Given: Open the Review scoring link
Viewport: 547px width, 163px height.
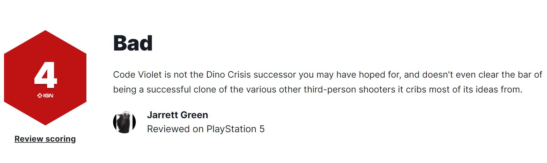Looking at the screenshot, I should point(45,139).
